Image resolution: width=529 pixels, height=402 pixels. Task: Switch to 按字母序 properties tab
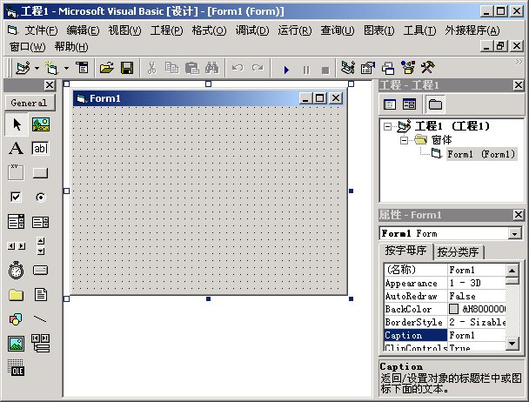coord(405,251)
